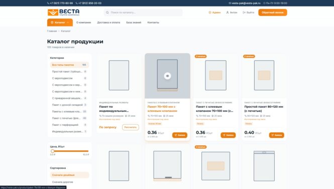Click the orange price range slider track
This screenshot has height=189, width=334.
tap(70, 151)
